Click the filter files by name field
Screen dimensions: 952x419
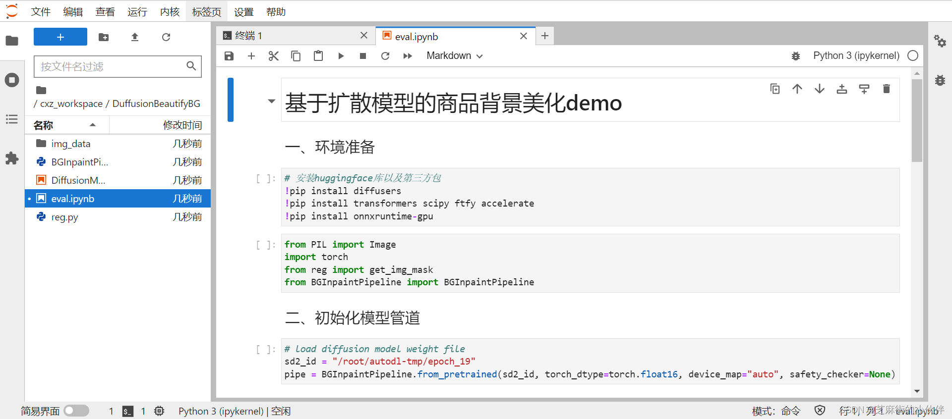(118, 66)
